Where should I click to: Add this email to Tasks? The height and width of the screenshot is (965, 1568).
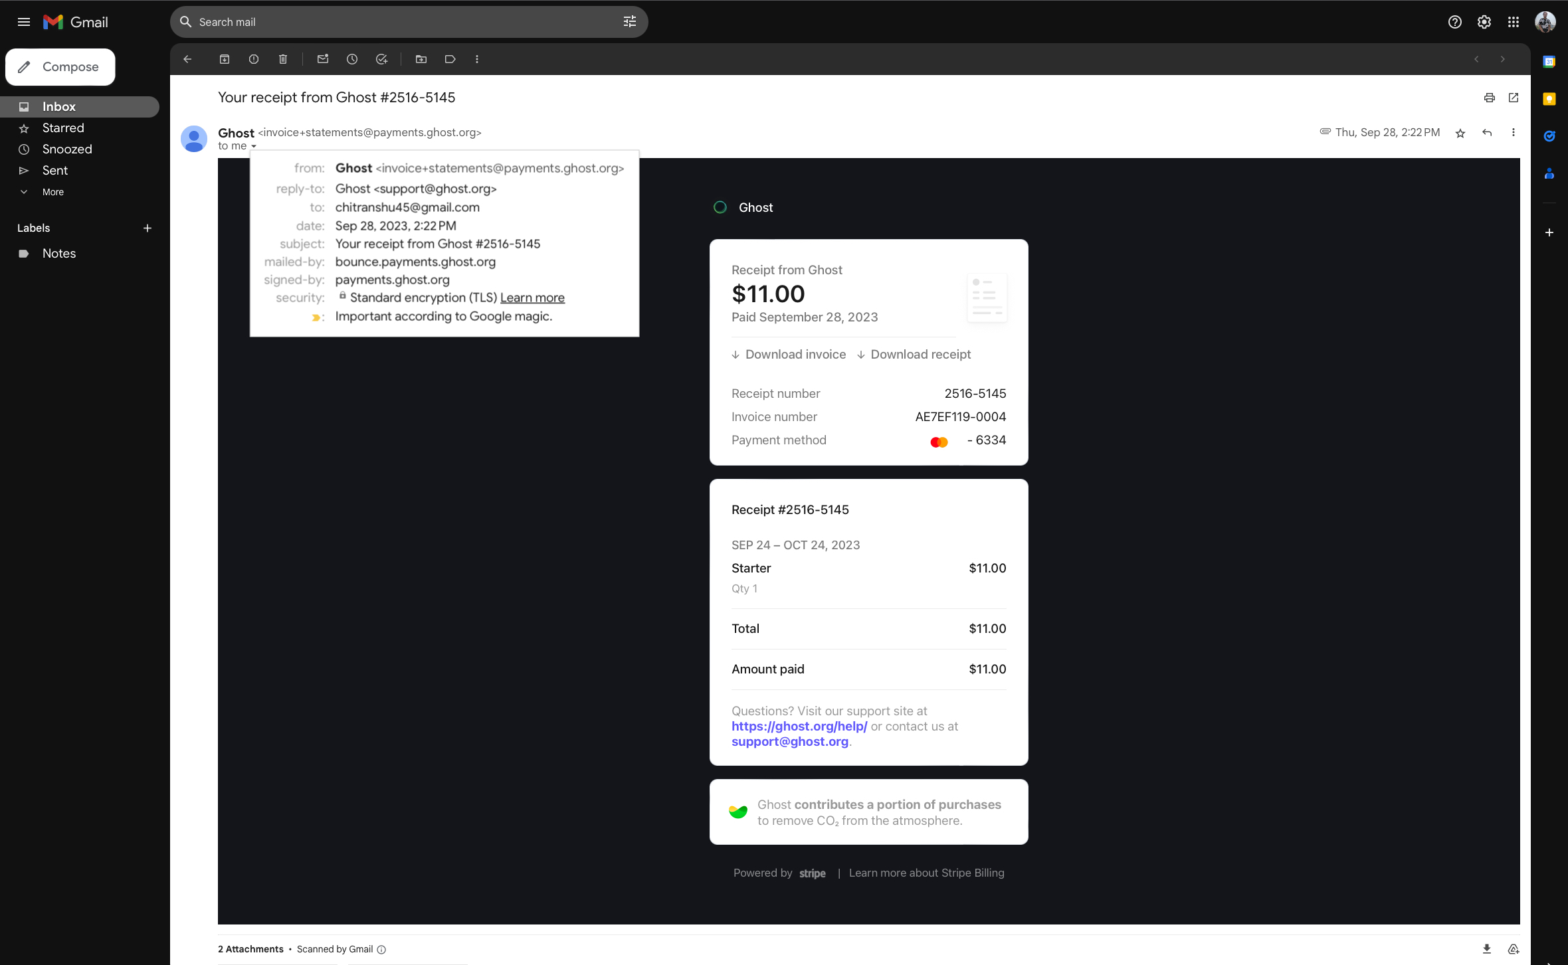[381, 59]
